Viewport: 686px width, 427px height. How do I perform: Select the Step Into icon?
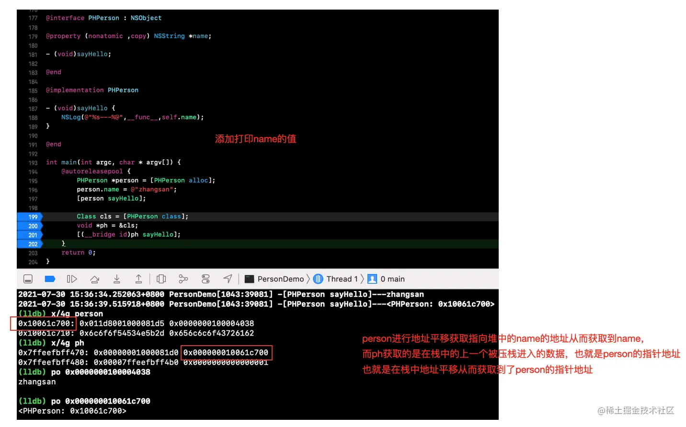click(x=116, y=279)
